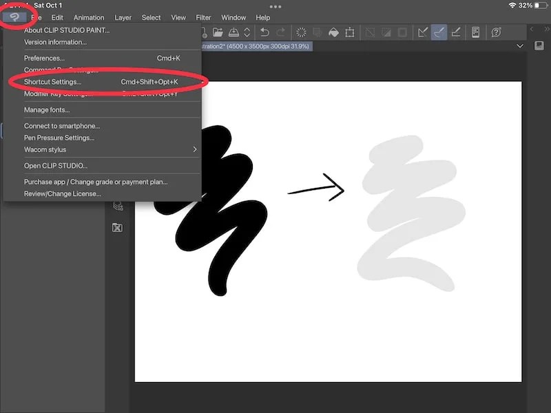
Task: Click the Show selection border icon
Action: coord(402,32)
